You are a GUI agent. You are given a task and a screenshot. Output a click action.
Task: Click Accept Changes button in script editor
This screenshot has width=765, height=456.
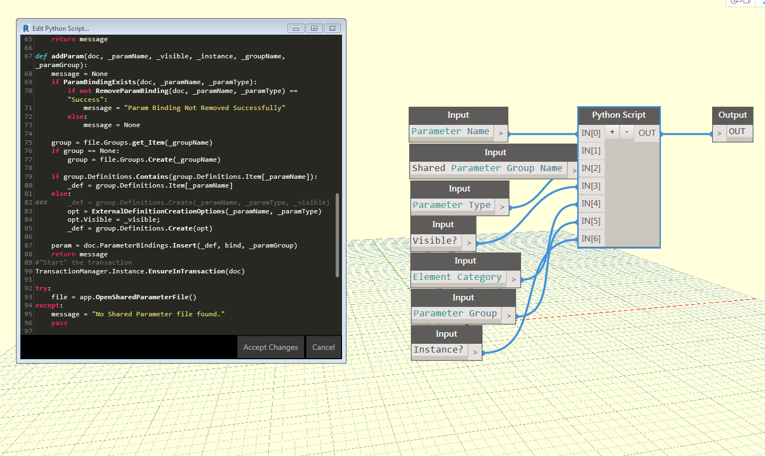point(270,347)
